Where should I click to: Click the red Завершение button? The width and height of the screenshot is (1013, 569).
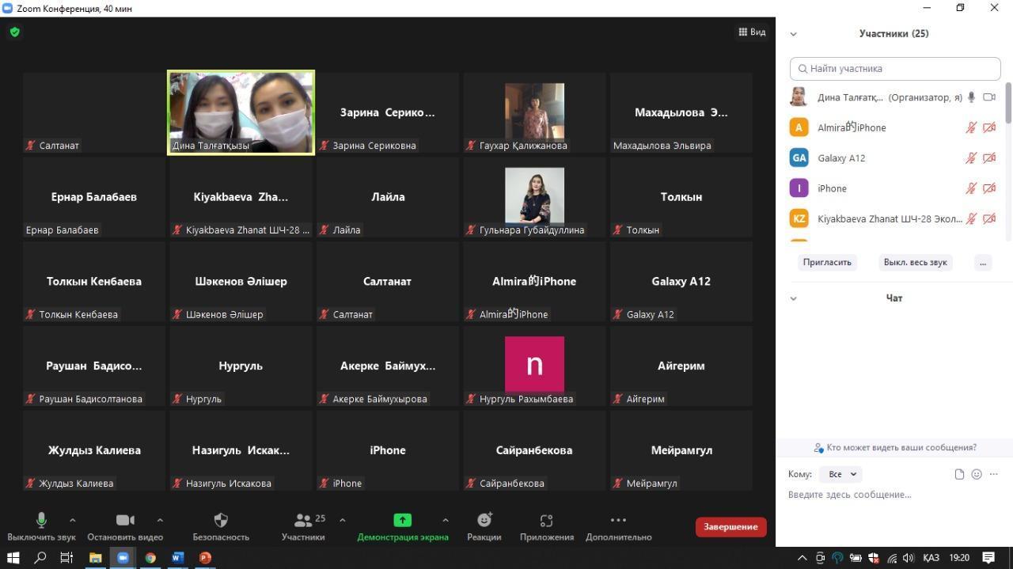click(x=730, y=527)
